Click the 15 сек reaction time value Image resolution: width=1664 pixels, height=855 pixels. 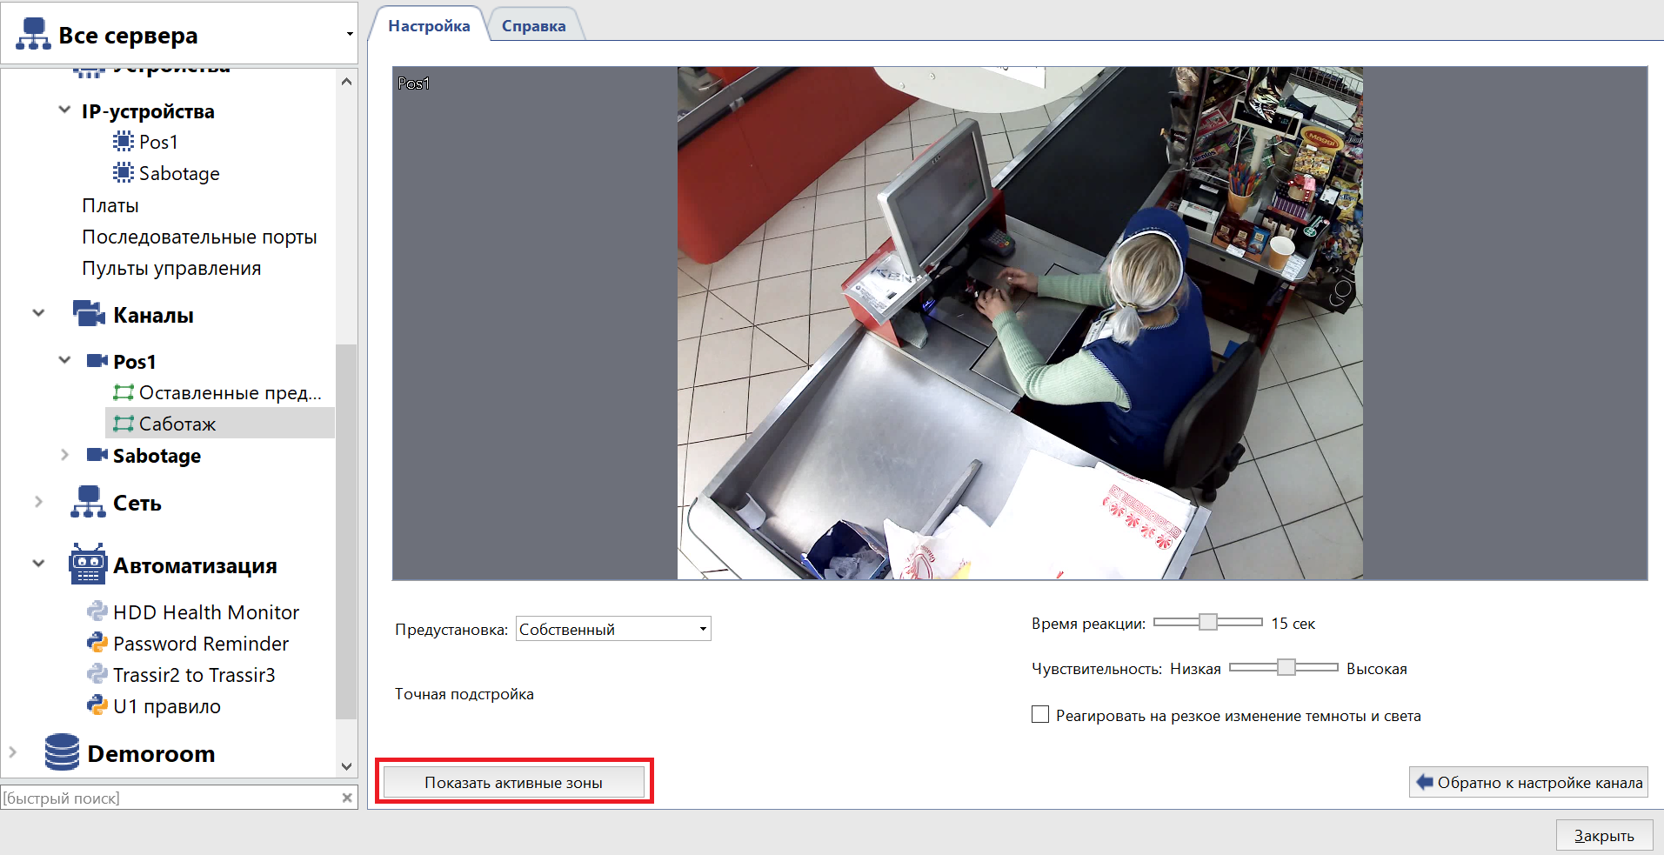pos(1293,623)
